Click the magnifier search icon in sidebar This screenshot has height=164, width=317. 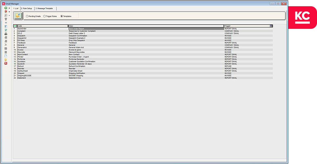tap(6, 15)
